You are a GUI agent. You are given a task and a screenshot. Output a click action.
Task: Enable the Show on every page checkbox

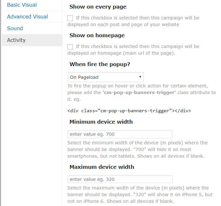click(70, 18)
